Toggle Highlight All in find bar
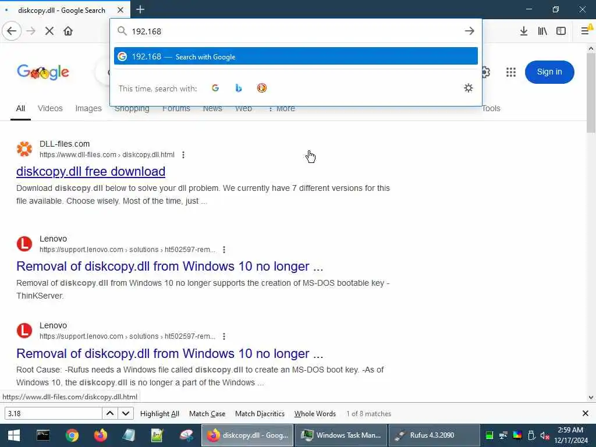This screenshot has width=596, height=447. click(159, 414)
